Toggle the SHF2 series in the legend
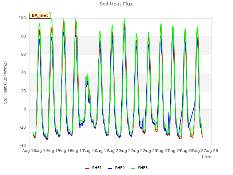This screenshot has width=233, height=175. (116, 168)
